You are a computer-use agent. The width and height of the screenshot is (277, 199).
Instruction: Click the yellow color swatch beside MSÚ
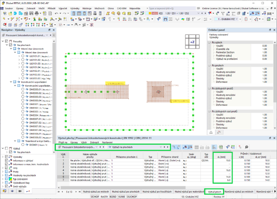150,13
